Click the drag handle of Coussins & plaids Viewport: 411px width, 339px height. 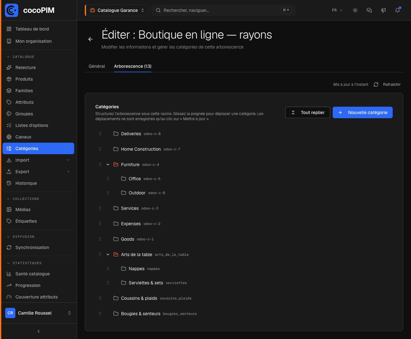[x=100, y=298]
